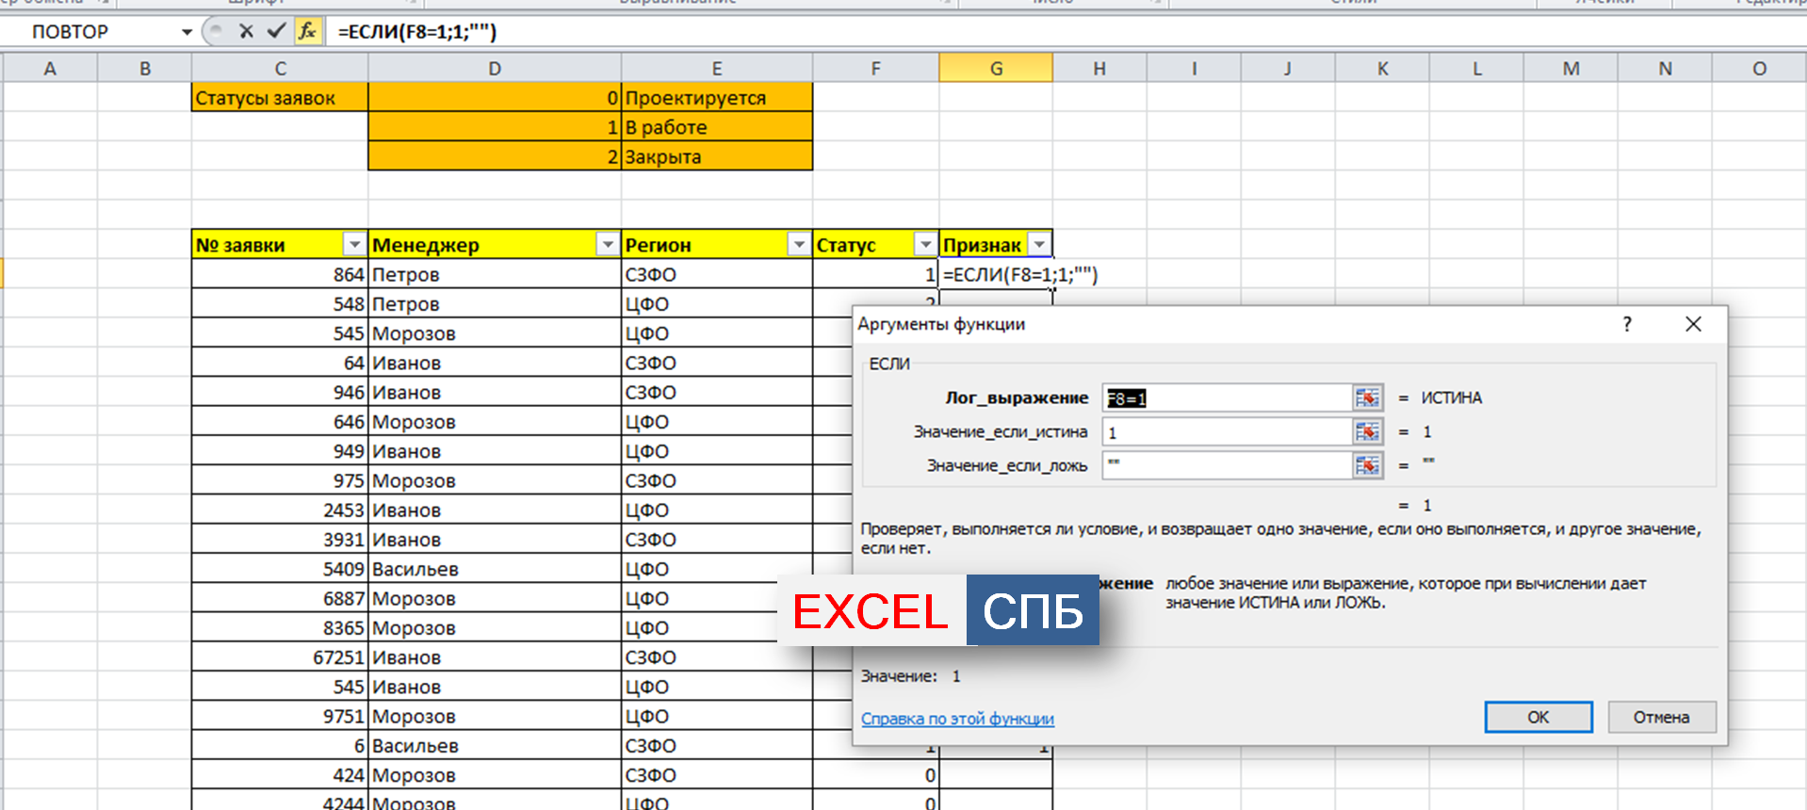Click the Значение_если_ложь input field
The height and width of the screenshot is (810, 1807).
point(1227,465)
